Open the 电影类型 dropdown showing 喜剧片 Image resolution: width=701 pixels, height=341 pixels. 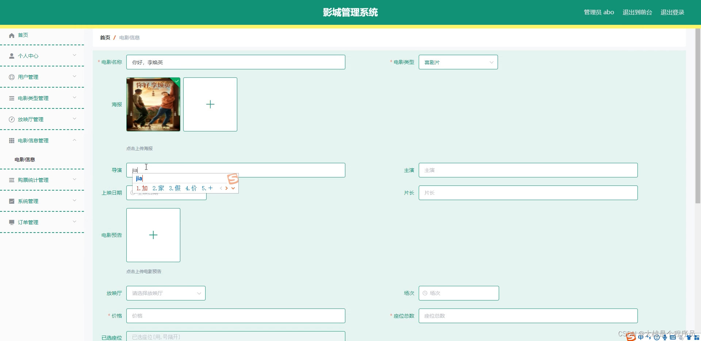pyautogui.click(x=458, y=62)
